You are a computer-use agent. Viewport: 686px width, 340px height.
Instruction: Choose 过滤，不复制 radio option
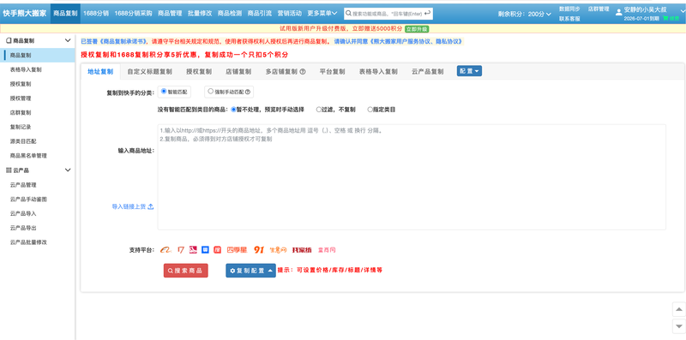[x=319, y=110]
